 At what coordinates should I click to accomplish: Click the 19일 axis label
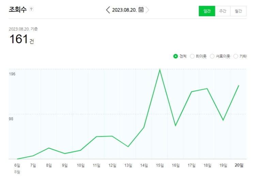tap(223, 165)
